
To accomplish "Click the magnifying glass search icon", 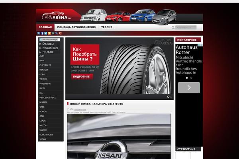I will pos(173,27).
